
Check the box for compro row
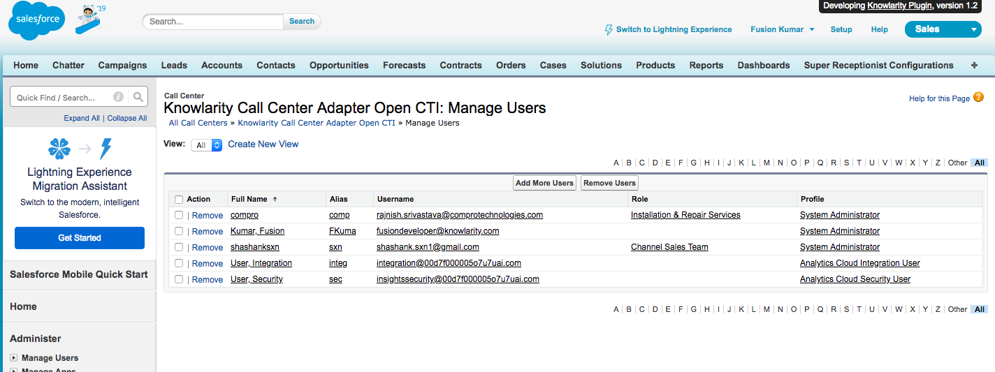click(179, 215)
